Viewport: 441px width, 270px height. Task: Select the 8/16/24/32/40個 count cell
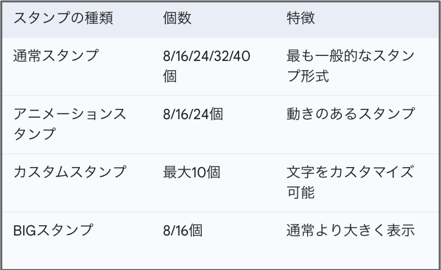(207, 67)
